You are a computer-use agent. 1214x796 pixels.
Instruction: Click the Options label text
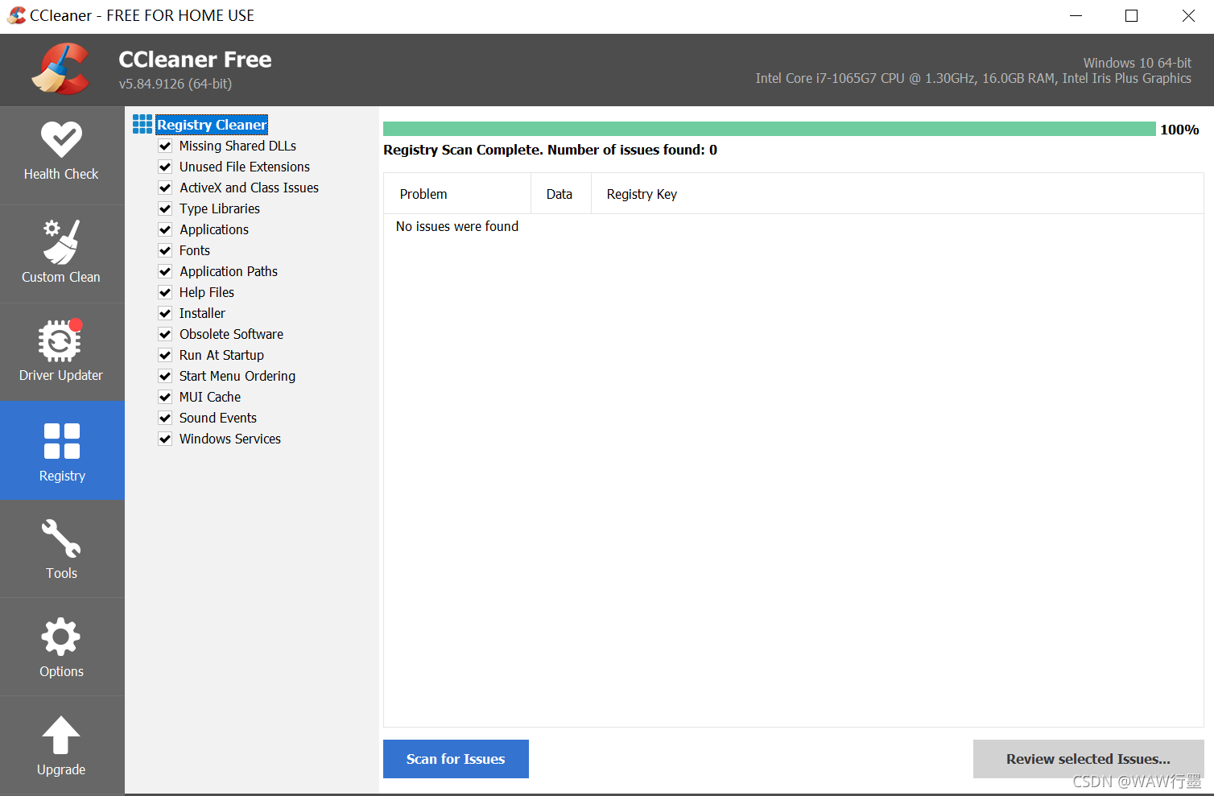click(61, 671)
